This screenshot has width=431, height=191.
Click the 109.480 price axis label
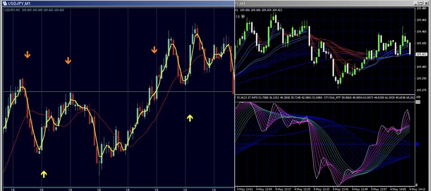[421, 9]
